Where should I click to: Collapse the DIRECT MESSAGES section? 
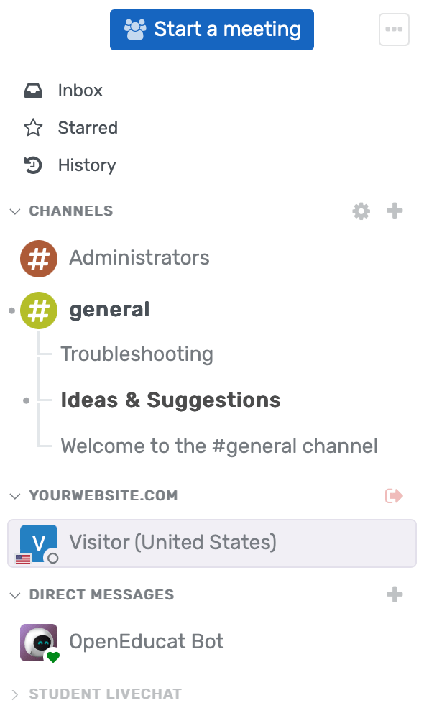14,594
